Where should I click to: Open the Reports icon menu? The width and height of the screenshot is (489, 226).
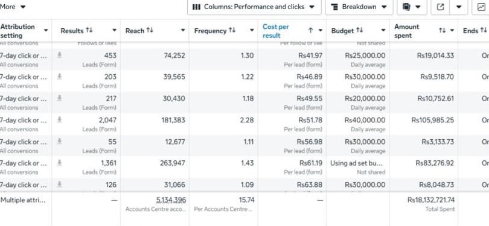click(x=412, y=7)
